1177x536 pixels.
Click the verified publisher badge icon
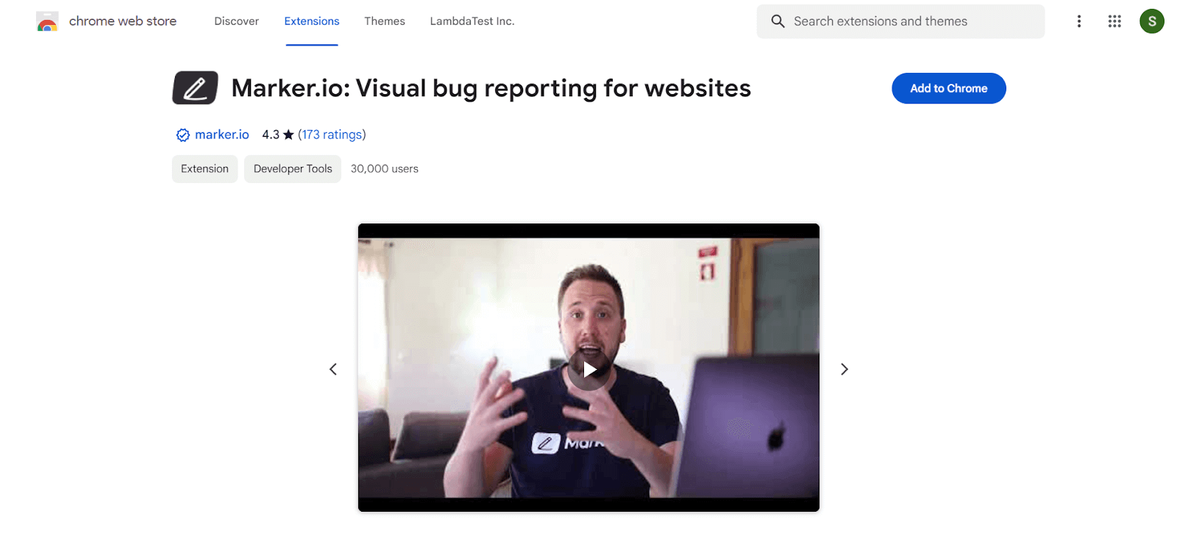[183, 135]
